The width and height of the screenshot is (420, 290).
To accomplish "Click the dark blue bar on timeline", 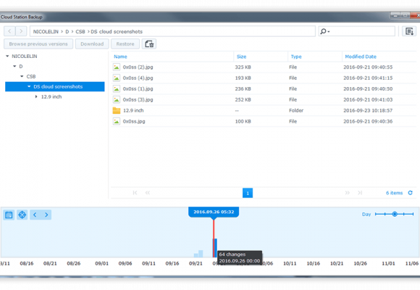I will (215, 248).
